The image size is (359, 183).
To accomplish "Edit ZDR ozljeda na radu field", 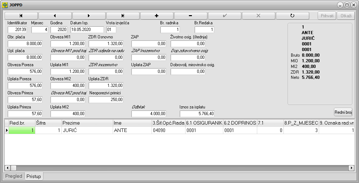I will click(106, 57).
